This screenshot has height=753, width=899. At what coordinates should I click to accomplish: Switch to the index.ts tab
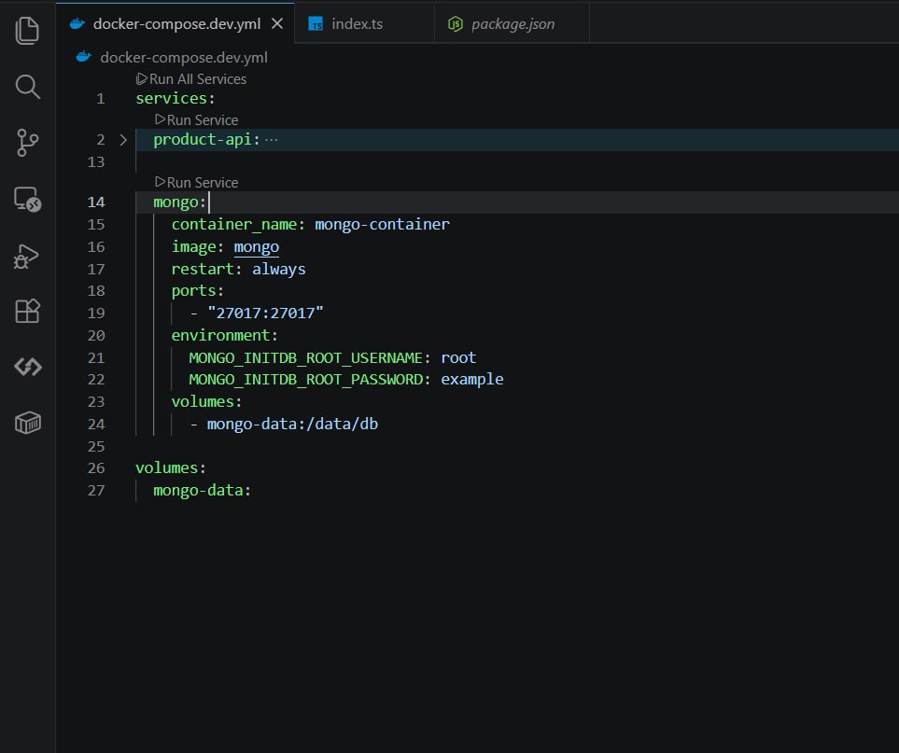pos(364,23)
